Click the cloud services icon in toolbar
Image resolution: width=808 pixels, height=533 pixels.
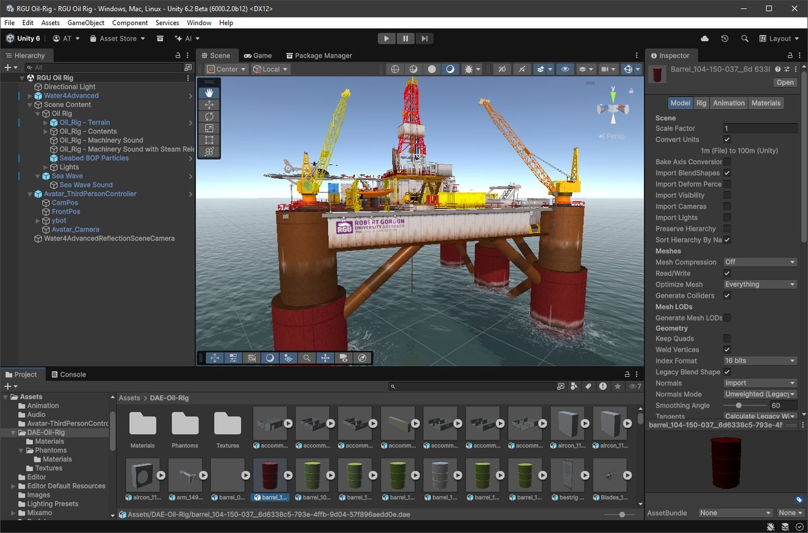coord(704,39)
